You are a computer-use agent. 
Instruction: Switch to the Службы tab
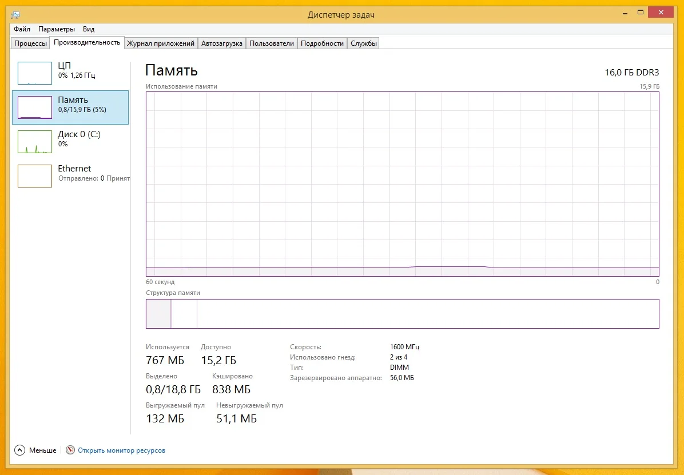[x=363, y=43]
